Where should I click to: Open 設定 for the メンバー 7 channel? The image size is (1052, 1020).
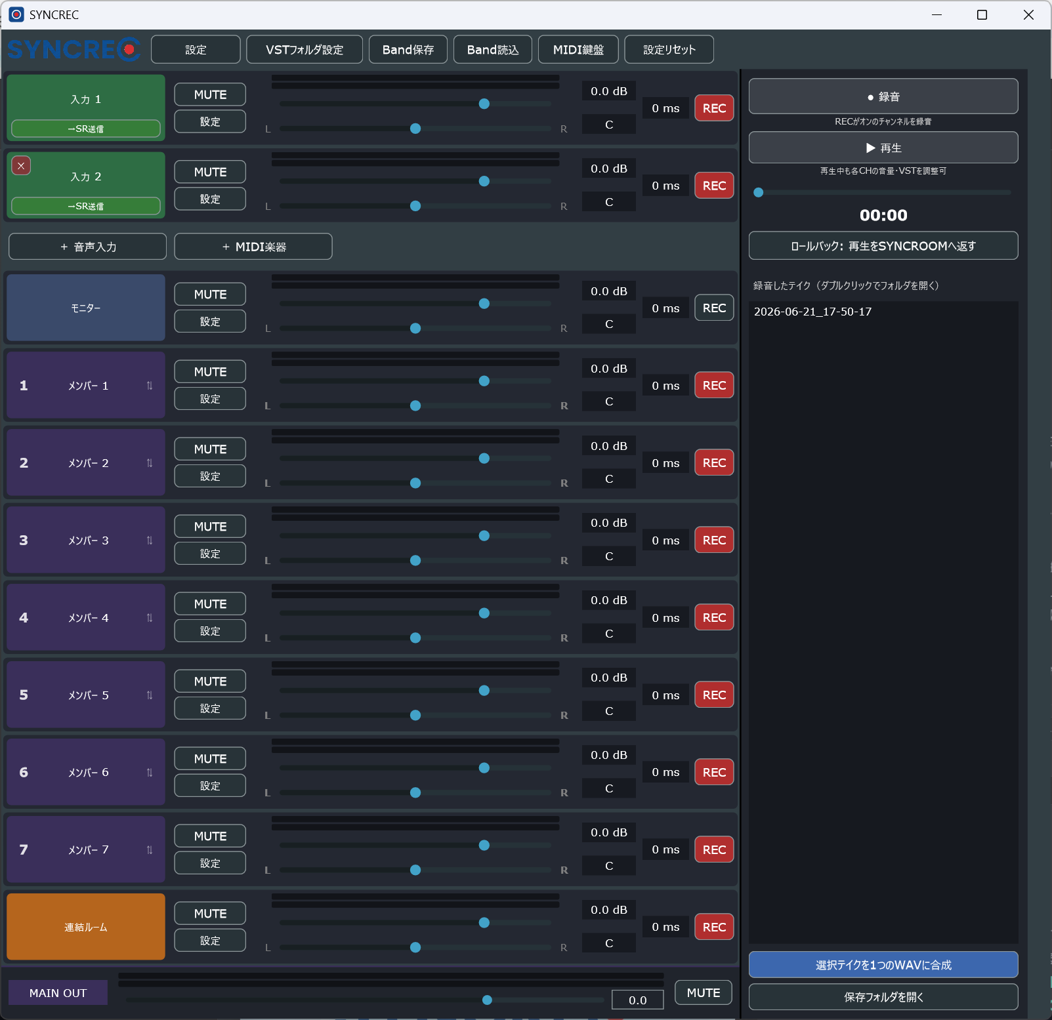(210, 863)
